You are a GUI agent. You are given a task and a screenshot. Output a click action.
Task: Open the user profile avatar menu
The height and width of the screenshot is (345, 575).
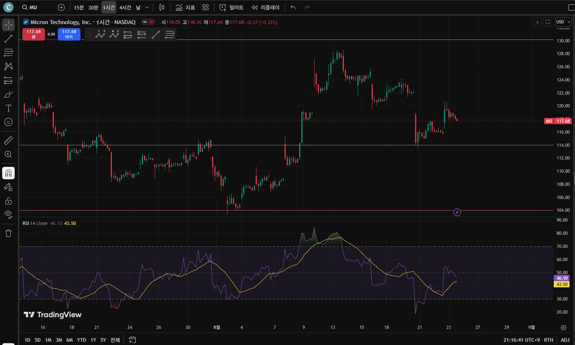pos(8,7)
